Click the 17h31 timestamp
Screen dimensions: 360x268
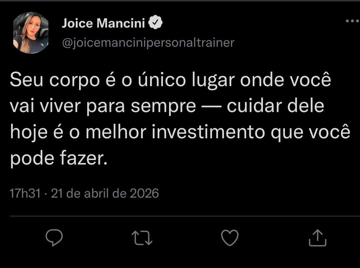coord(25,193)
